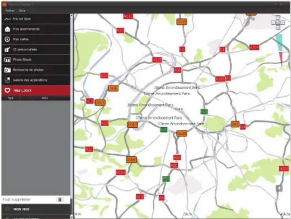Expand the MON MIO section
Image resolution: width=291 pixels, height=219 pixels.
click(x=36, y=209)
